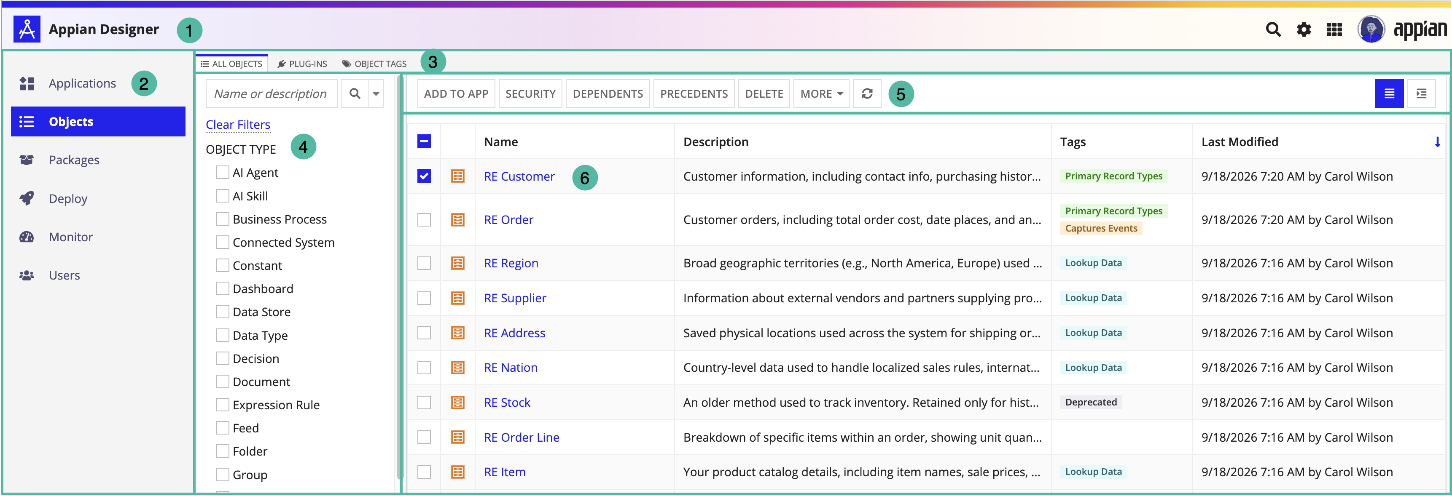Open the settings gear in header
This screenshot has height=496, width=1452.
(x=1304, y=29)
